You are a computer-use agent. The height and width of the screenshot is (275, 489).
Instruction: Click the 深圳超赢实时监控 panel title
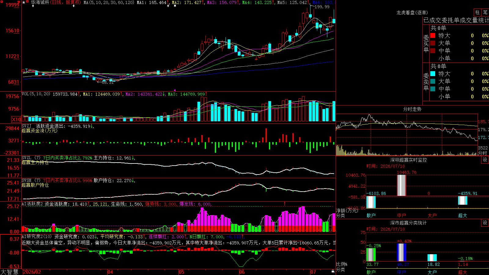click(409, 160)
